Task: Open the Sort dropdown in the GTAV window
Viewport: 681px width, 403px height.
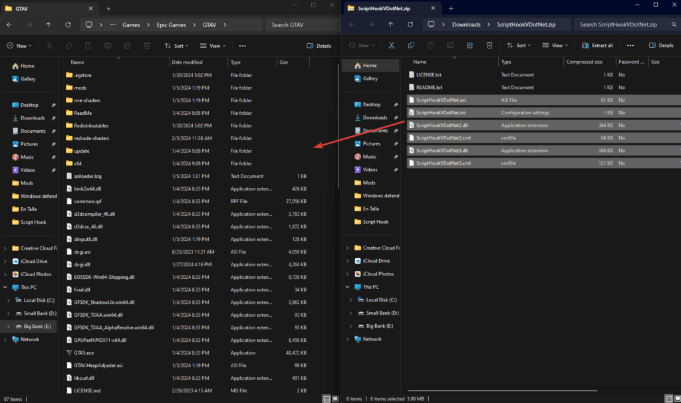Action: tap(177, 46)
